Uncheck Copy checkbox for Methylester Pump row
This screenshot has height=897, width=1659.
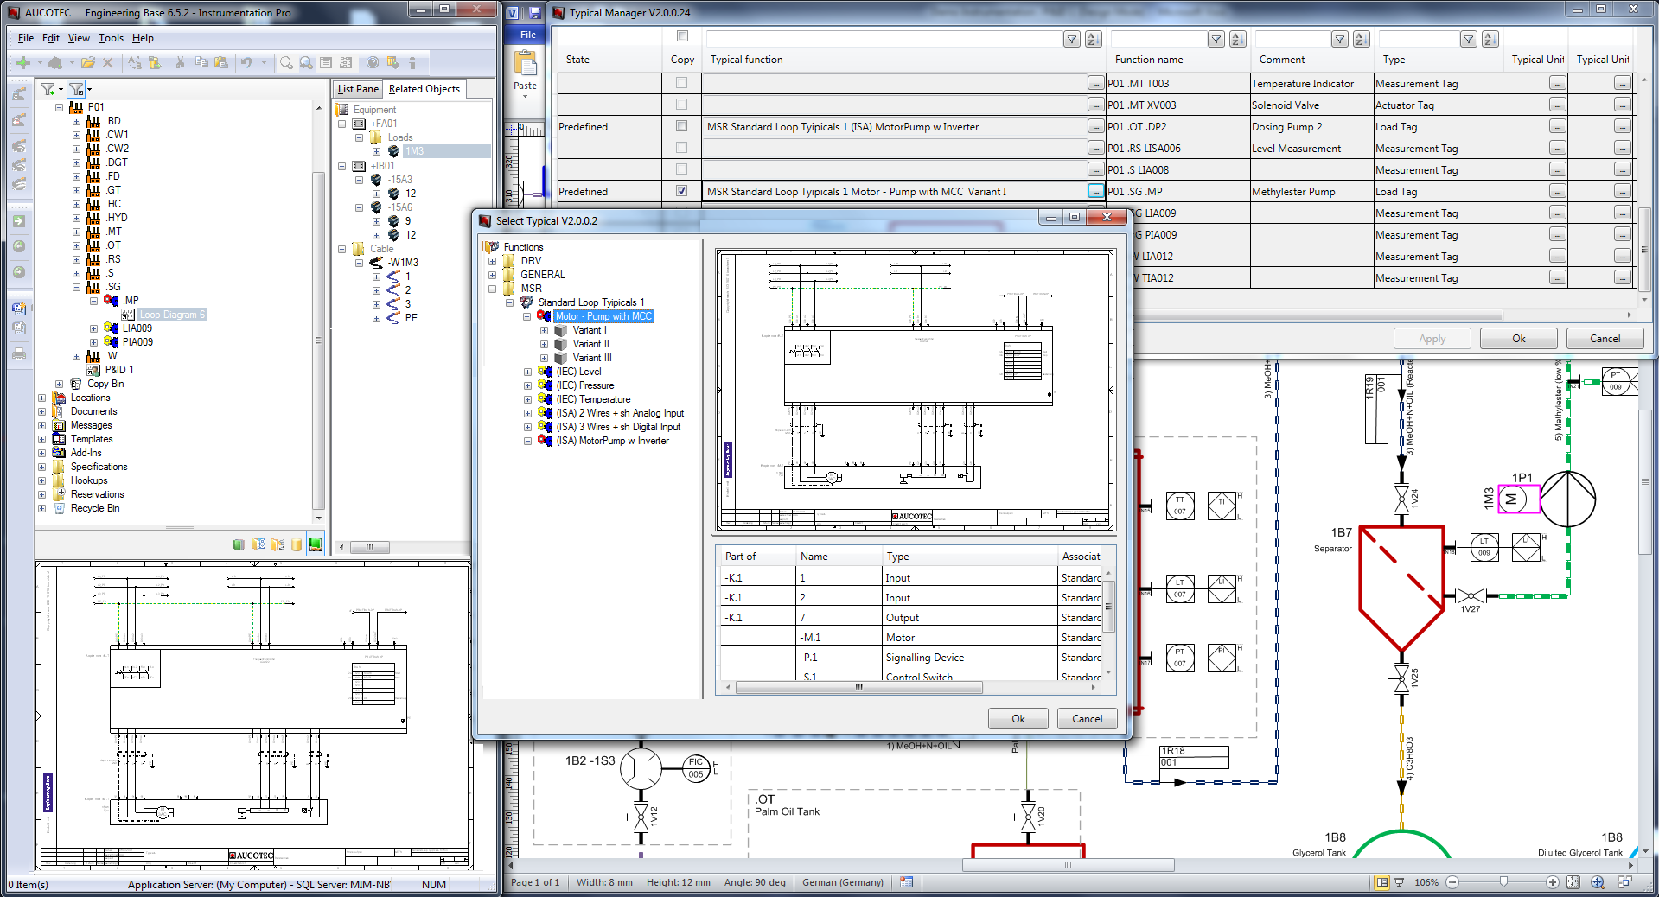click(681, 191)
